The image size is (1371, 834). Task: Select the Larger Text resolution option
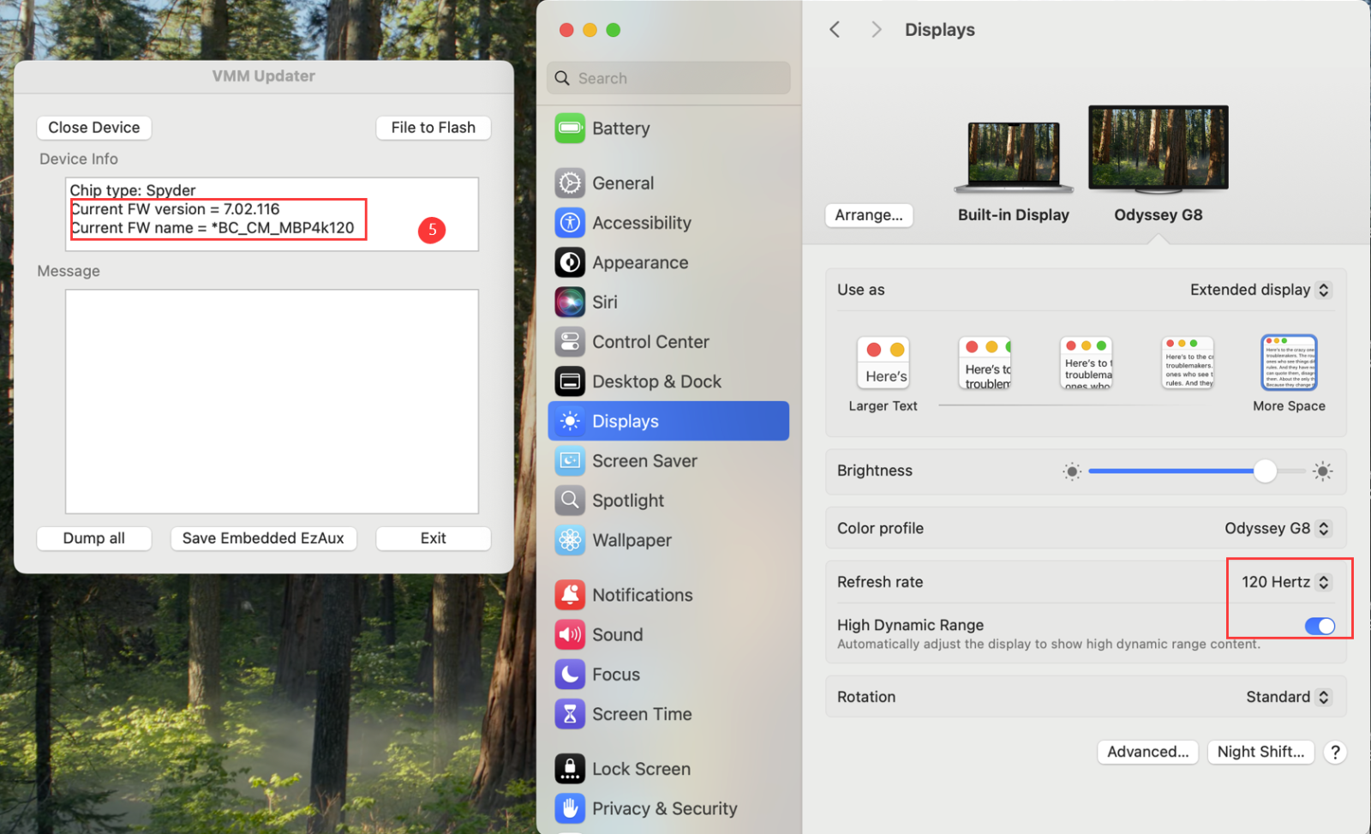click(x=885, y=363)
